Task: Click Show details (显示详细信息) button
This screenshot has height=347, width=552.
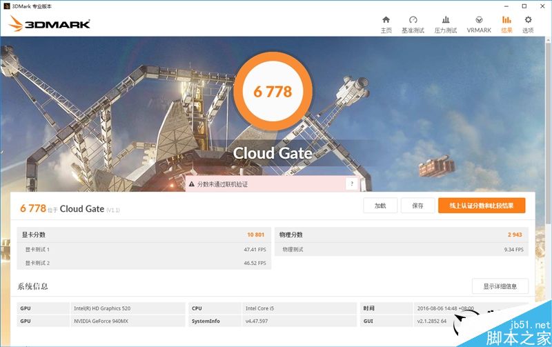Action: coord(500,286)
